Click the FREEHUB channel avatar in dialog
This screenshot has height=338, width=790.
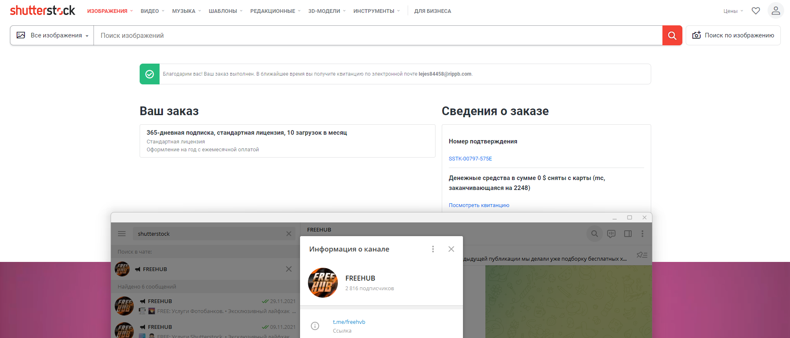(323, 283)
